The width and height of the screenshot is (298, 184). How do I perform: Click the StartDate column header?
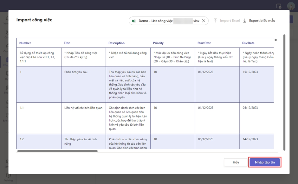[204, 43]
